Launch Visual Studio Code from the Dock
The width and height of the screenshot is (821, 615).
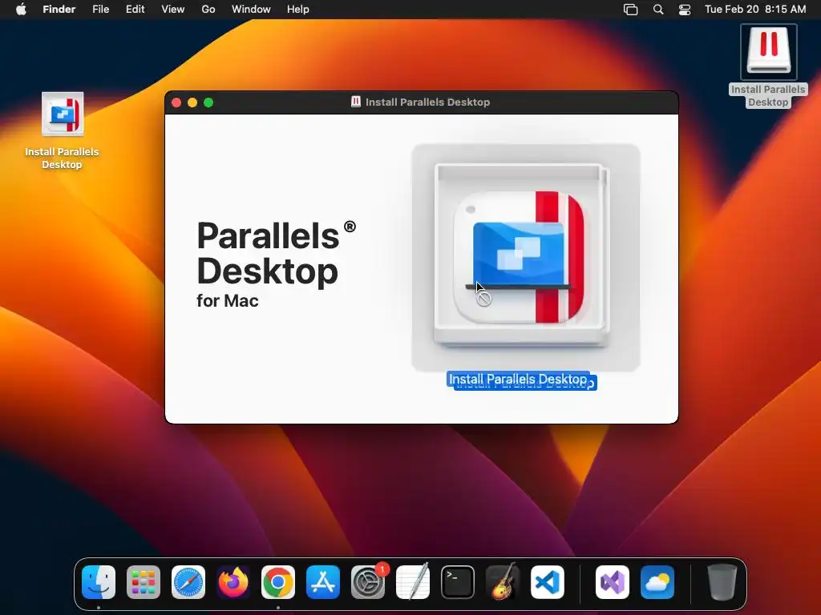tap(548, 582)
